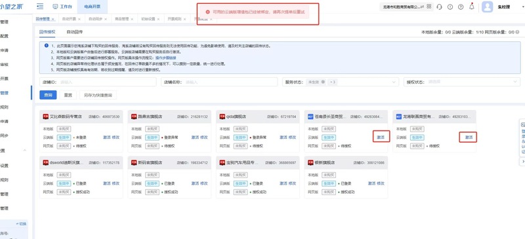Image resolution: width=525 pixels, height=239 pixels.
Task: Click the blue platform icon of 苍南县 shop
Action: (x=310, y=117)
